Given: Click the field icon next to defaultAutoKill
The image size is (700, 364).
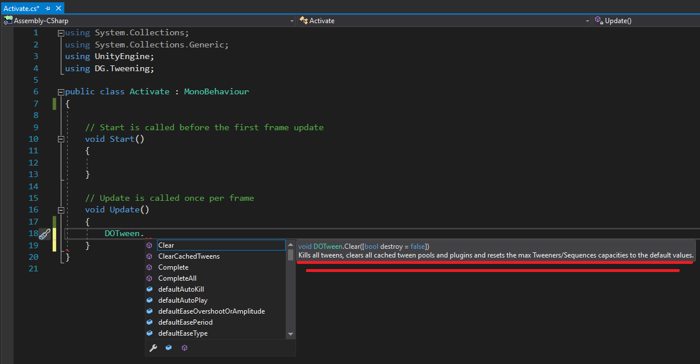Looking at the screenshot, I should point(150,289).
